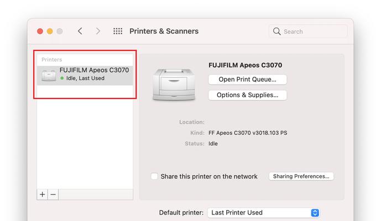381x221 pixels.
Task: Open Options & Supplies
Action: 247,95
